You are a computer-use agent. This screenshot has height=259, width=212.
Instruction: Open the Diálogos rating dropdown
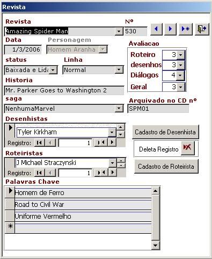180,75
